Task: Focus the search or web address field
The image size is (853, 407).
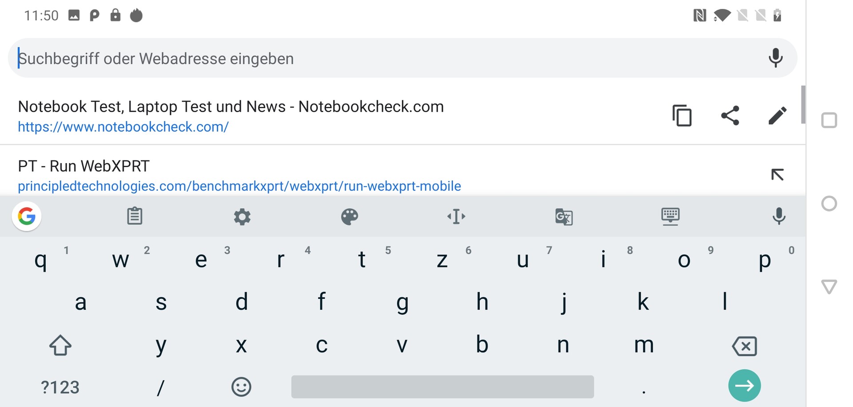Action: click(x=387, y=58)
